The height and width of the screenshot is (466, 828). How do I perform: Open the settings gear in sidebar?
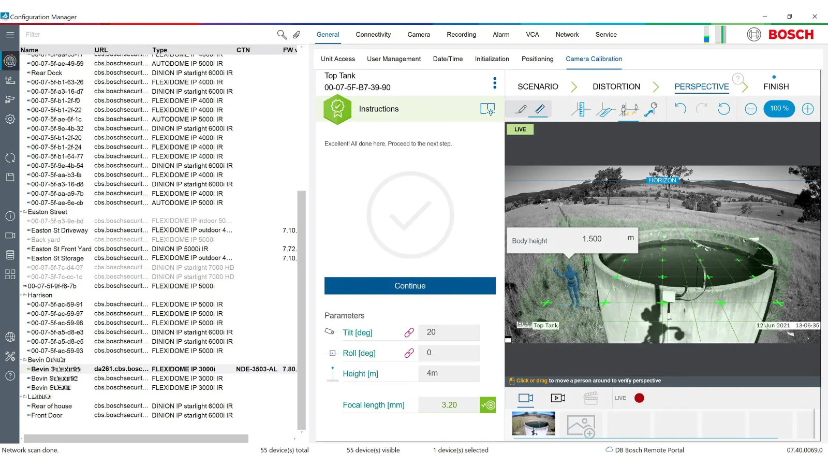[x=10, y=119]
